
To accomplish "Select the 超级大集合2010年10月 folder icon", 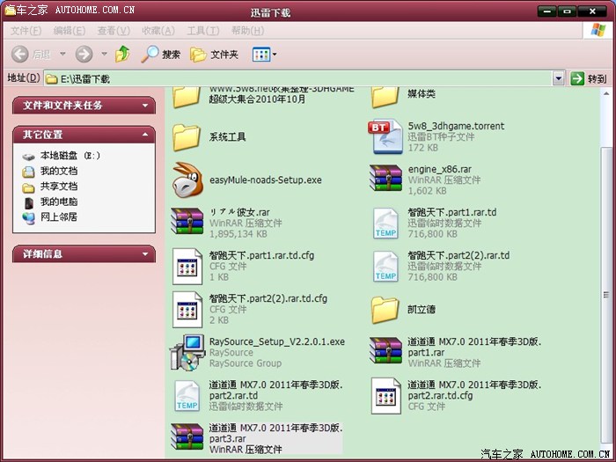I will point(187,97).
